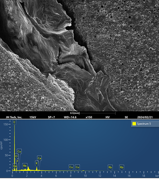Select the 150 tick on the vertical axis
159x179 pixels.
(x=6, y=124)
